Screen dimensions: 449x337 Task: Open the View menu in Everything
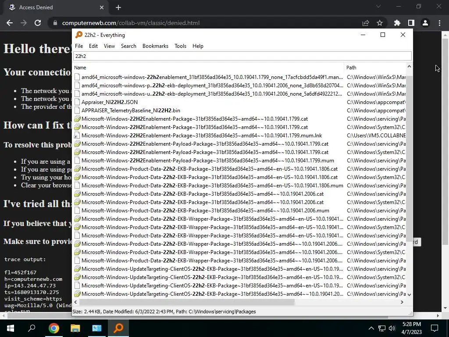[109, 46]
